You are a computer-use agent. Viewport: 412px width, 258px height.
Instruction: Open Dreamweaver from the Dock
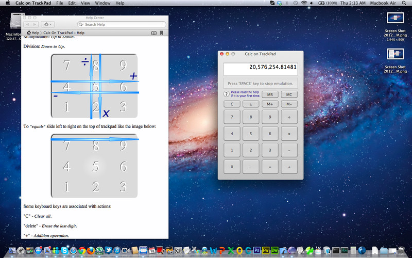(274, 250)
